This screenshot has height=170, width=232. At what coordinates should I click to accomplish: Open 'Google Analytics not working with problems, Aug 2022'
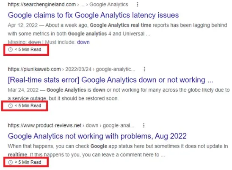pyautogui.click(x=97, y=136)
